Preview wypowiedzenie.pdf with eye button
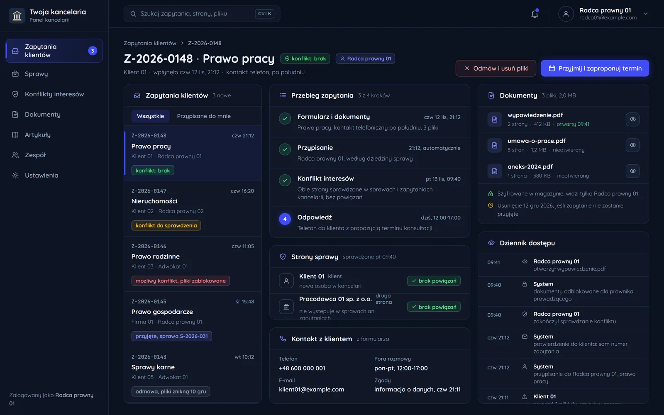Screen dimensions: 664x415 (632, 120)
